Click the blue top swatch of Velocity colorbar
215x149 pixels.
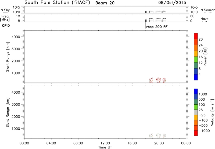pos(196,91)
